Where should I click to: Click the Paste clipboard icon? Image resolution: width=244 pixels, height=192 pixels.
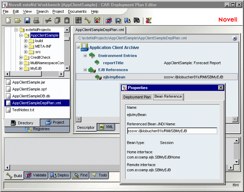pyautogui.click(x=67, y=20)
